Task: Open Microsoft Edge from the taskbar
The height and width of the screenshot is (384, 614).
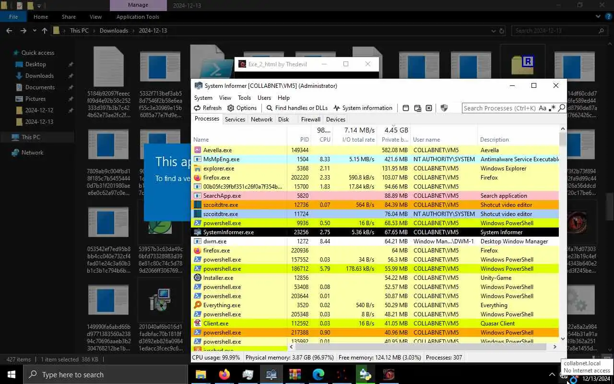Action: click(319, 374)
